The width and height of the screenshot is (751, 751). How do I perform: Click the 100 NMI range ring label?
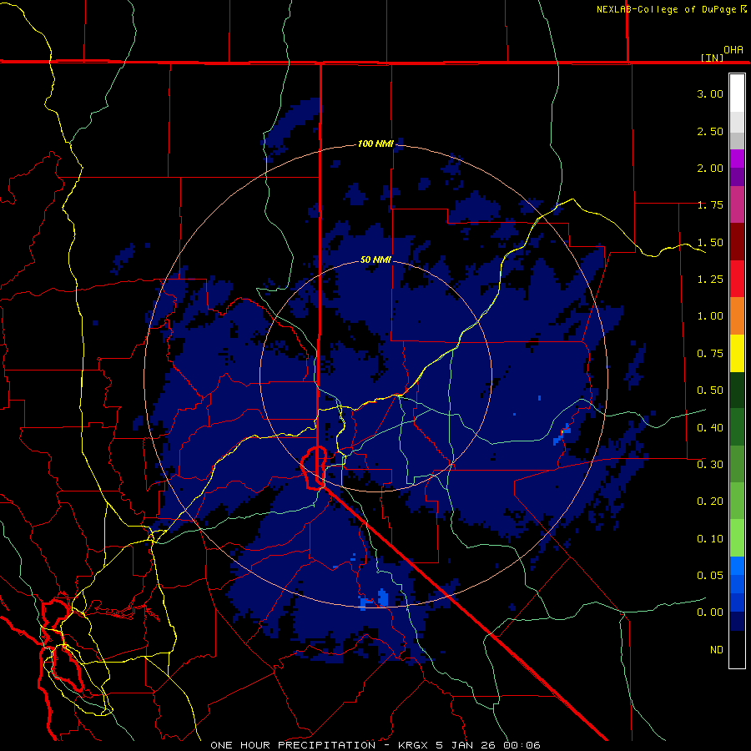(x=375, y=144)
